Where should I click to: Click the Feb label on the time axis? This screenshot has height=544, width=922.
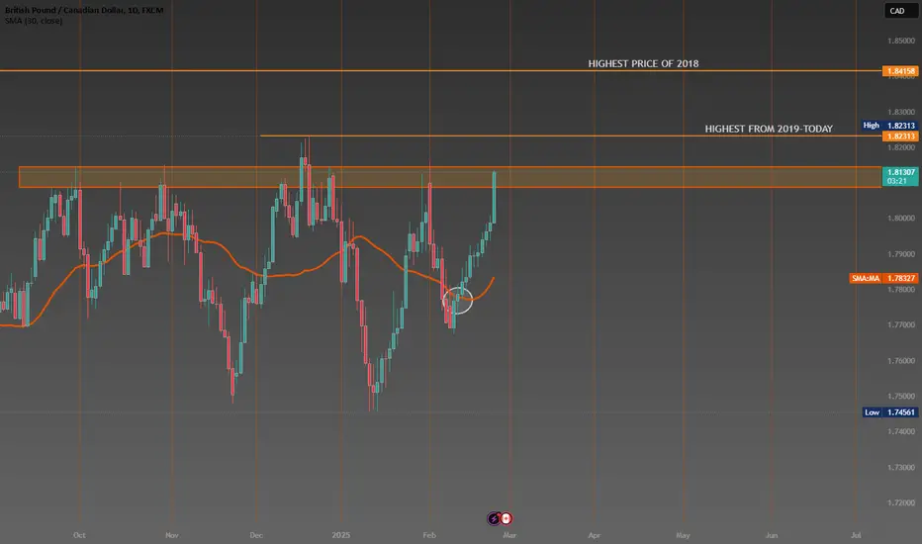point(429,535)
